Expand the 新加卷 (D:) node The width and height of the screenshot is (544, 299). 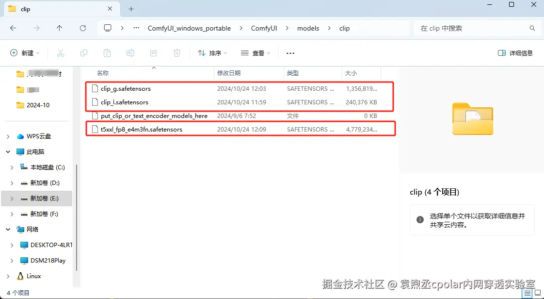pyautogui.click(x=12, y=183)
